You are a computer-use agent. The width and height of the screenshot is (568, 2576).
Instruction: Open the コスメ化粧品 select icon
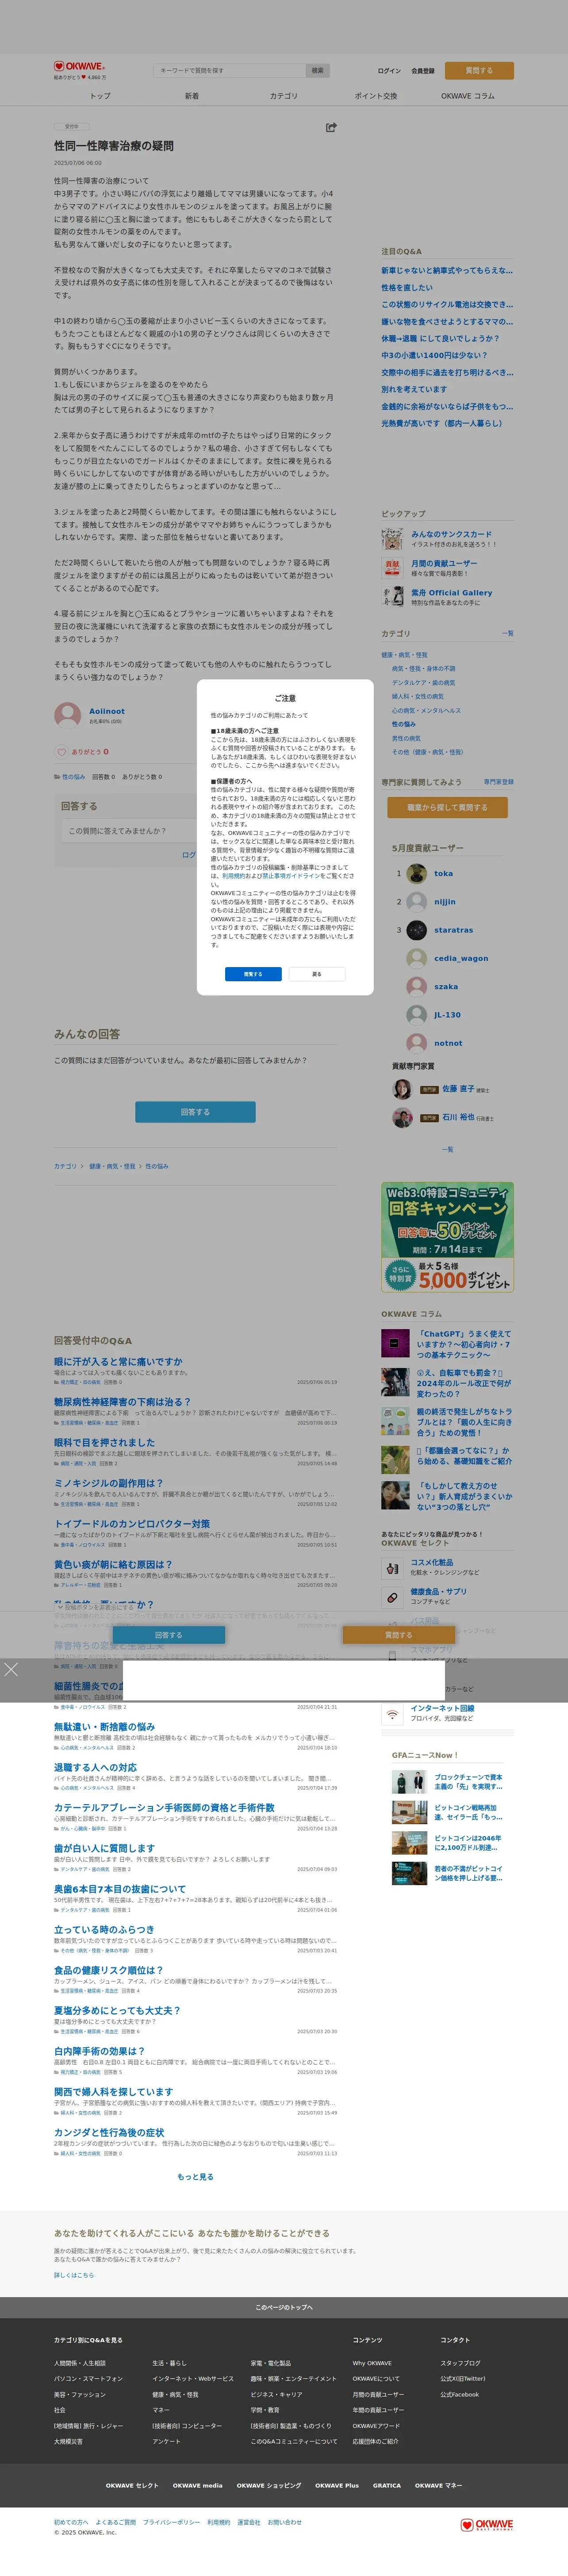click(392, 1569)
